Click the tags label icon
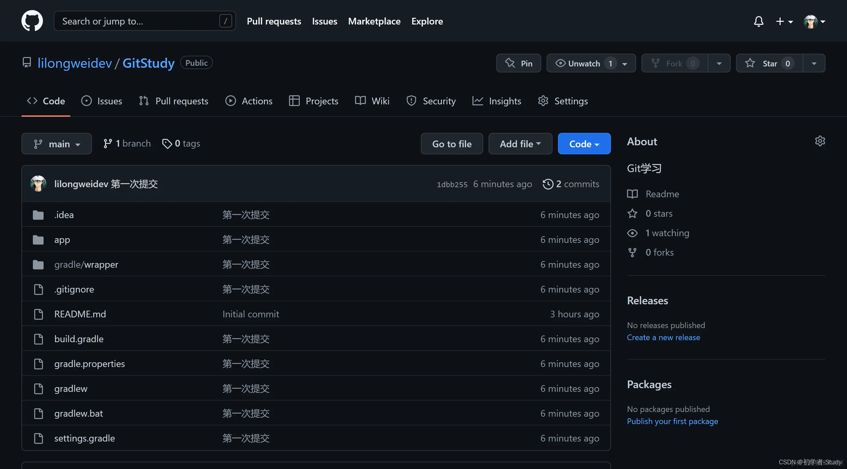The width and height of the screenshot is (847, 469). click(x=167, y=144)
